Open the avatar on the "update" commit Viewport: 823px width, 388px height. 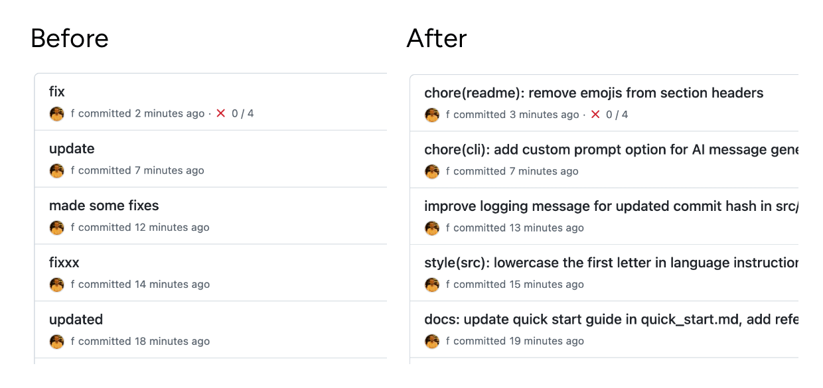56,170
